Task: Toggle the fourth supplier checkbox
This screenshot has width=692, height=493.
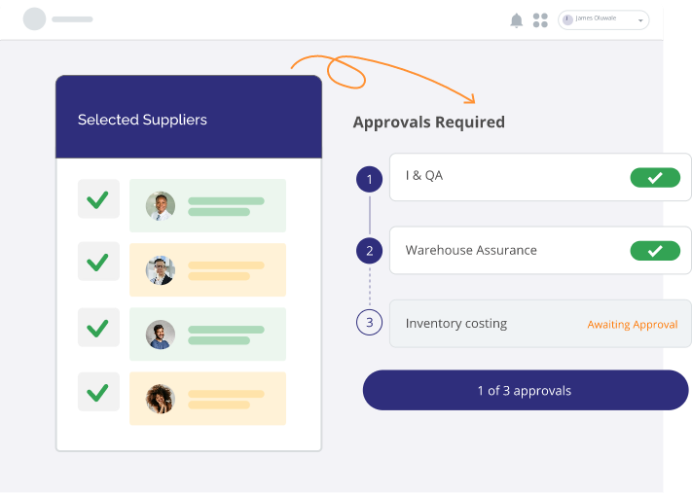Action: pos(98,393)
